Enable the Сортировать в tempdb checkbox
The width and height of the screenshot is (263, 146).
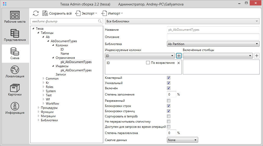tap(168, 116)
